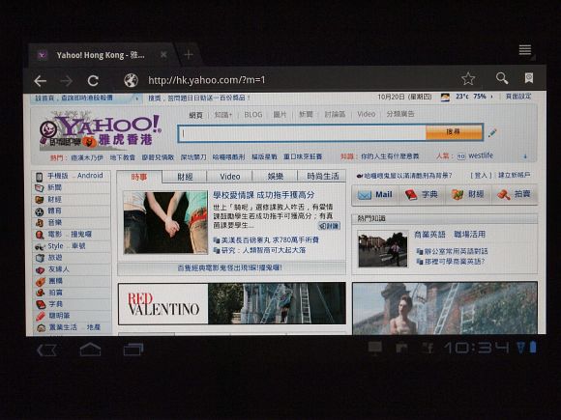Open headline 學校愛情課 成功拖手獲高分
This screenshot has width=561, height=420.
(264, 195)
